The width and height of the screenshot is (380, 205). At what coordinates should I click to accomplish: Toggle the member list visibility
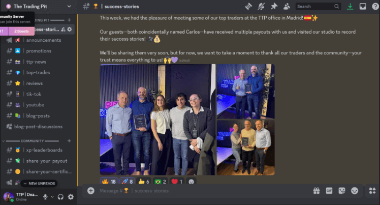287,7
